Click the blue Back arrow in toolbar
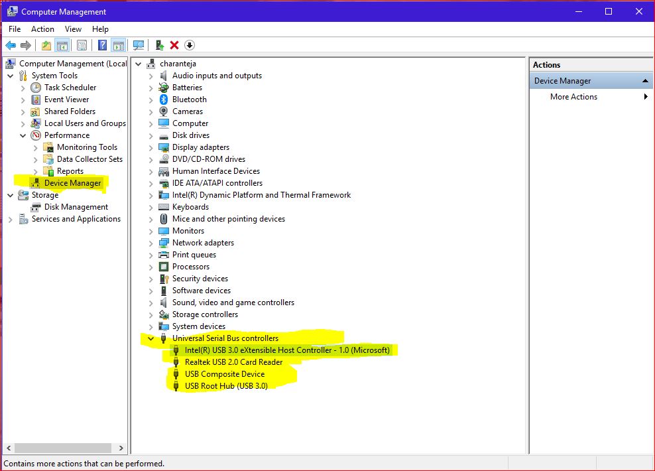The image size is (655, 471). 11,45
